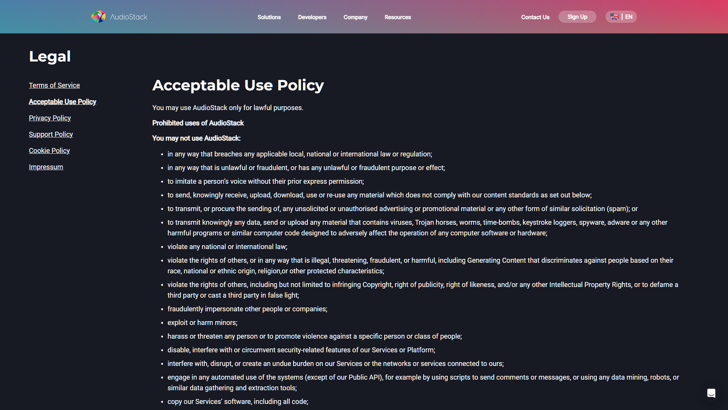
Task: Open the Resources navigation menu
Action: 397,17
